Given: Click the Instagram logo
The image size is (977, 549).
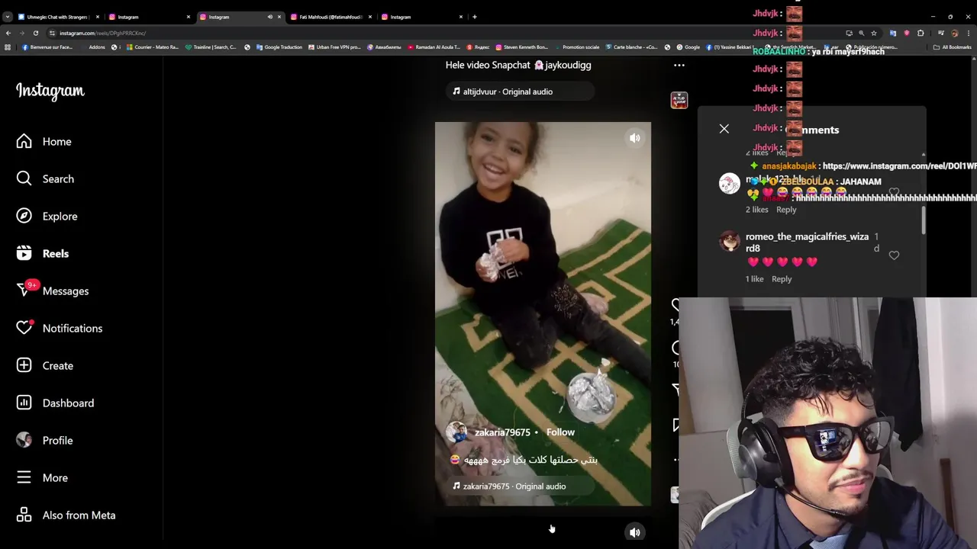Looking at the screenshot, I should pyautogui.click(x=50, y=91).
